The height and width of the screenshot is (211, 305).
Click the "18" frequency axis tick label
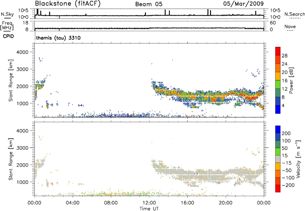[x=26, y=23]
